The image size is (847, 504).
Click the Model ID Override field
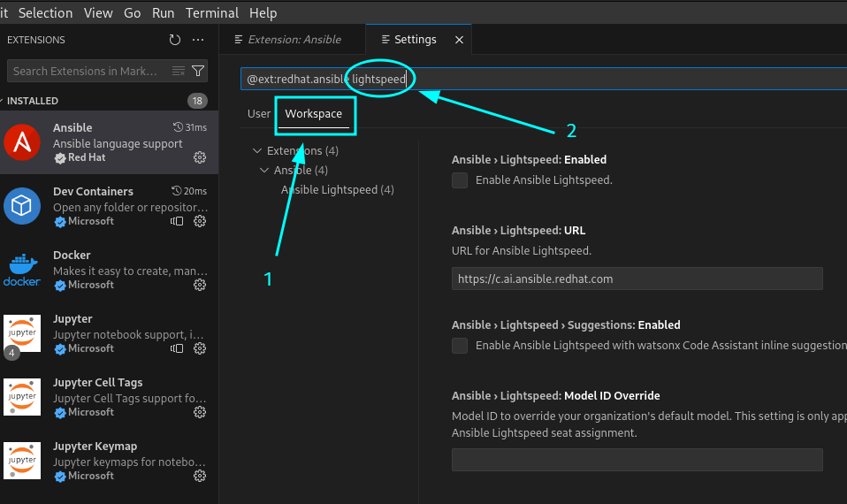637,460
